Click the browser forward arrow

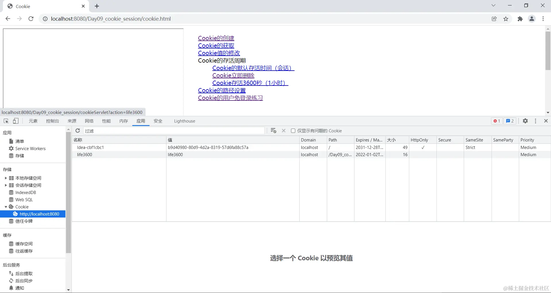(x=19, y=19)
